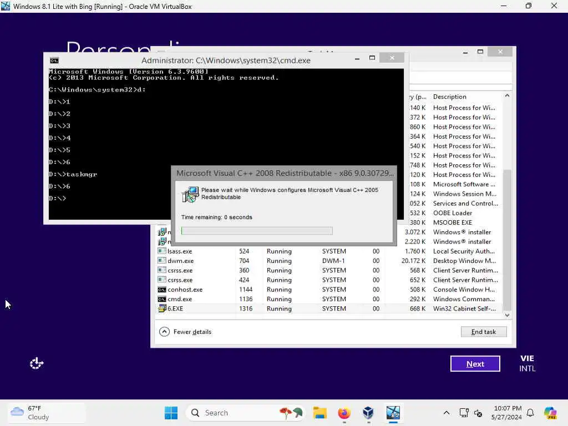Click the taskbar clock showing 10:07 PM
Image resolution: width=568 pixels, height=426 pixels.
(x=507, y=413)
